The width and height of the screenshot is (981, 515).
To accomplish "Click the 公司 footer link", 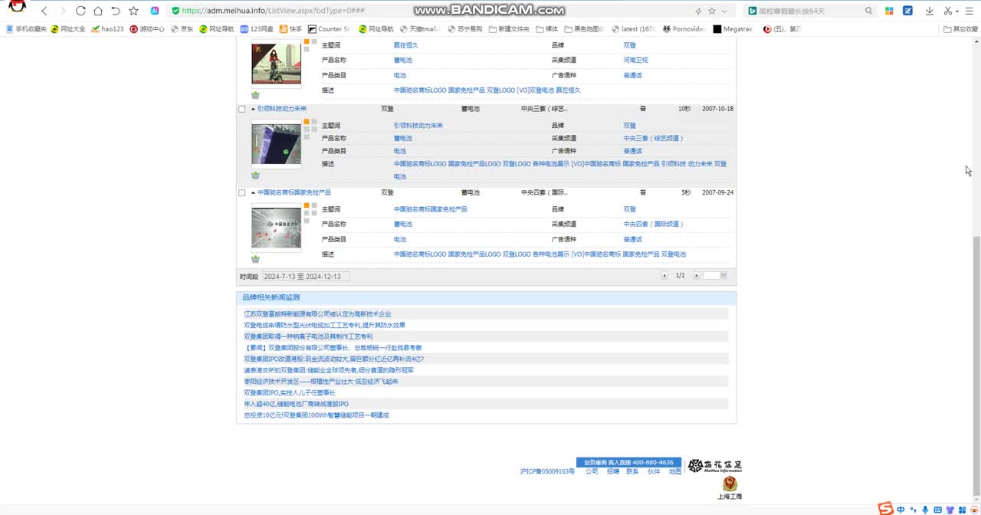I will pos(592,472).
